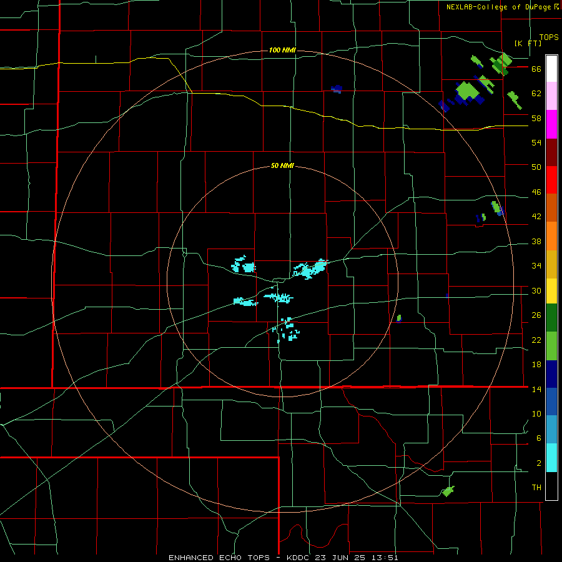
Task: Click the legend value '62'
Action: click(x=536, y=94)
